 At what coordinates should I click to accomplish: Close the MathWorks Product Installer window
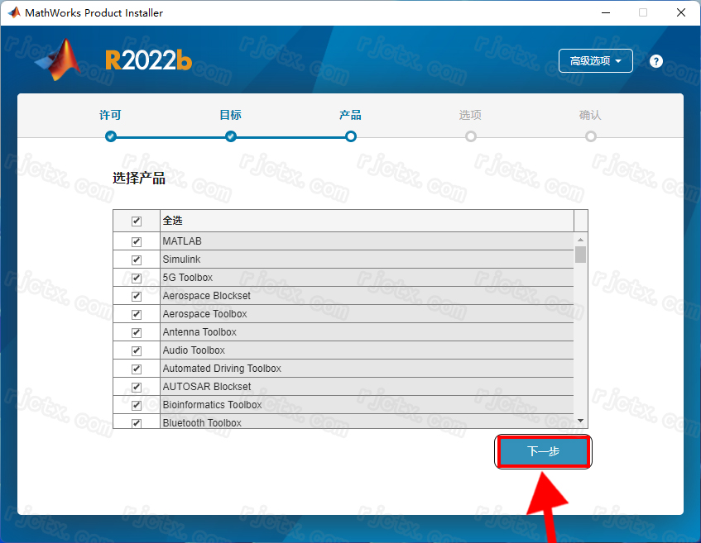681,12
